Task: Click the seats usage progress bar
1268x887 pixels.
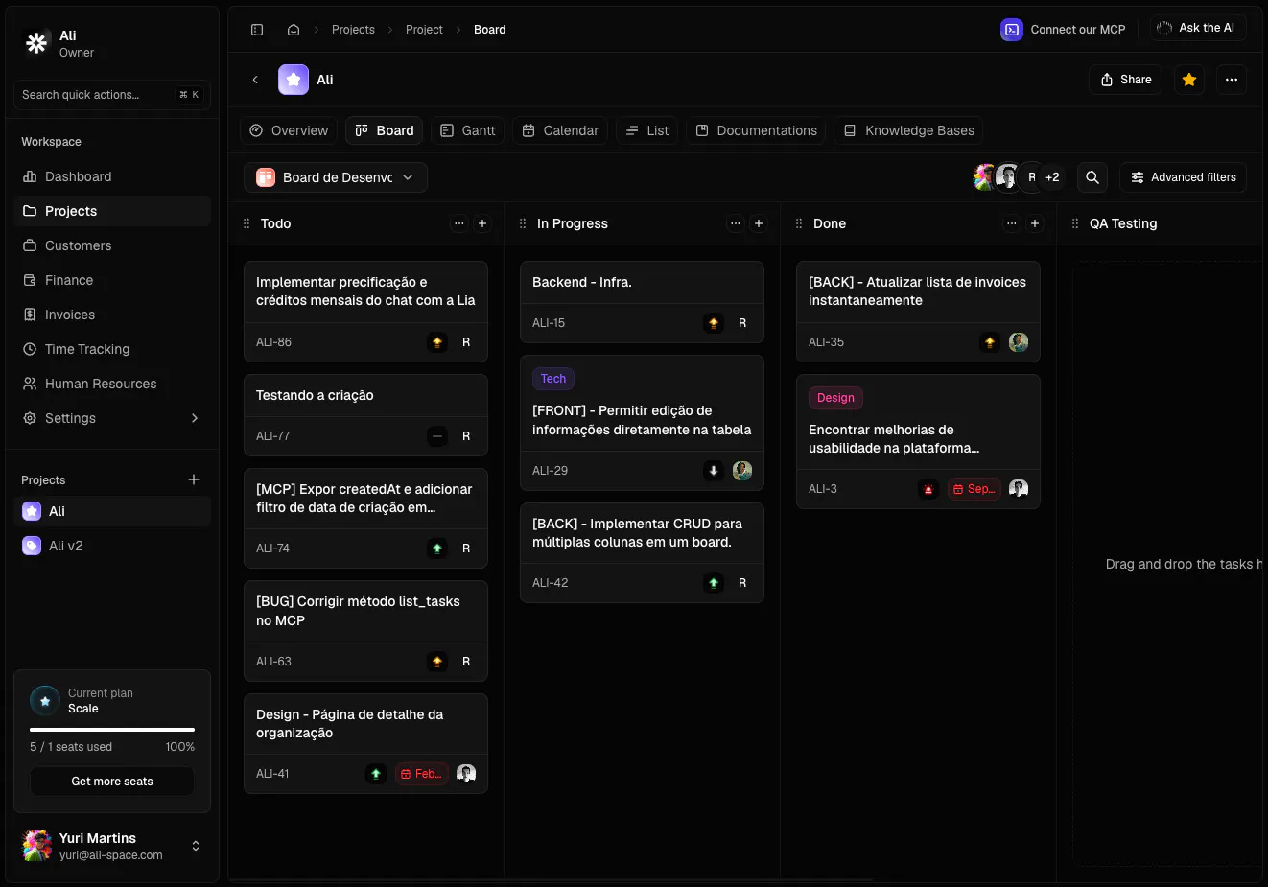Action: [x=112, y=730]
